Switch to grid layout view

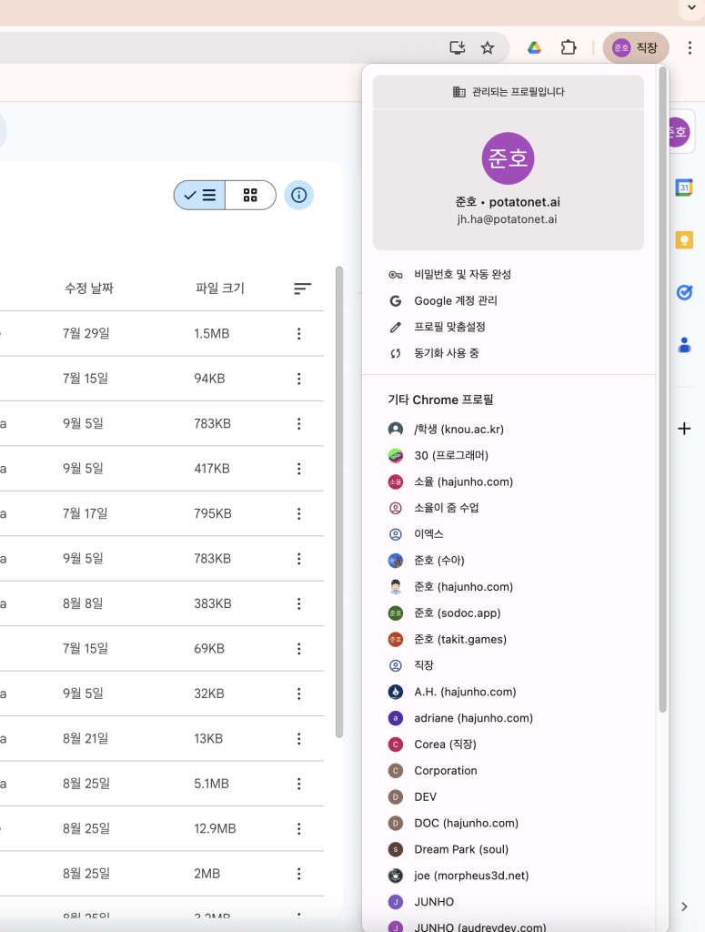point(250,195)
